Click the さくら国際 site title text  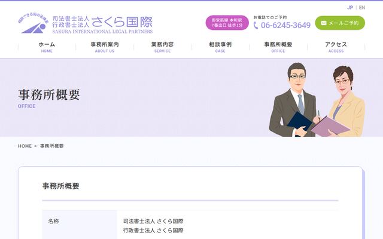pos(122,22)
